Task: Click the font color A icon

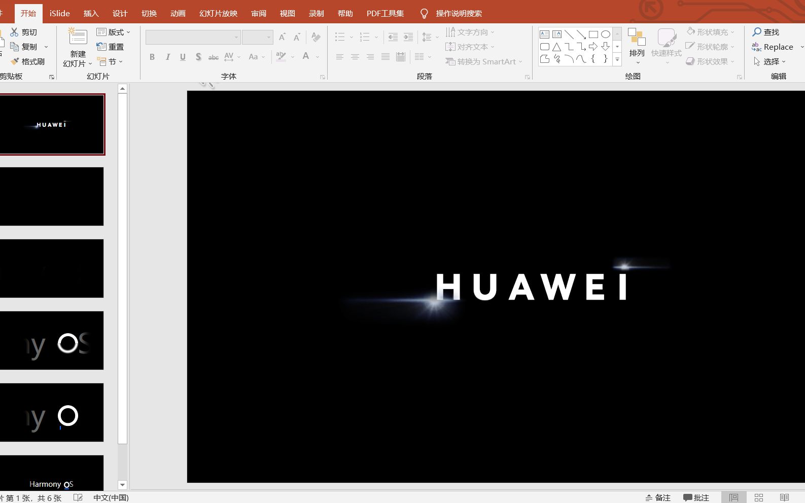Action: point(306,56)
